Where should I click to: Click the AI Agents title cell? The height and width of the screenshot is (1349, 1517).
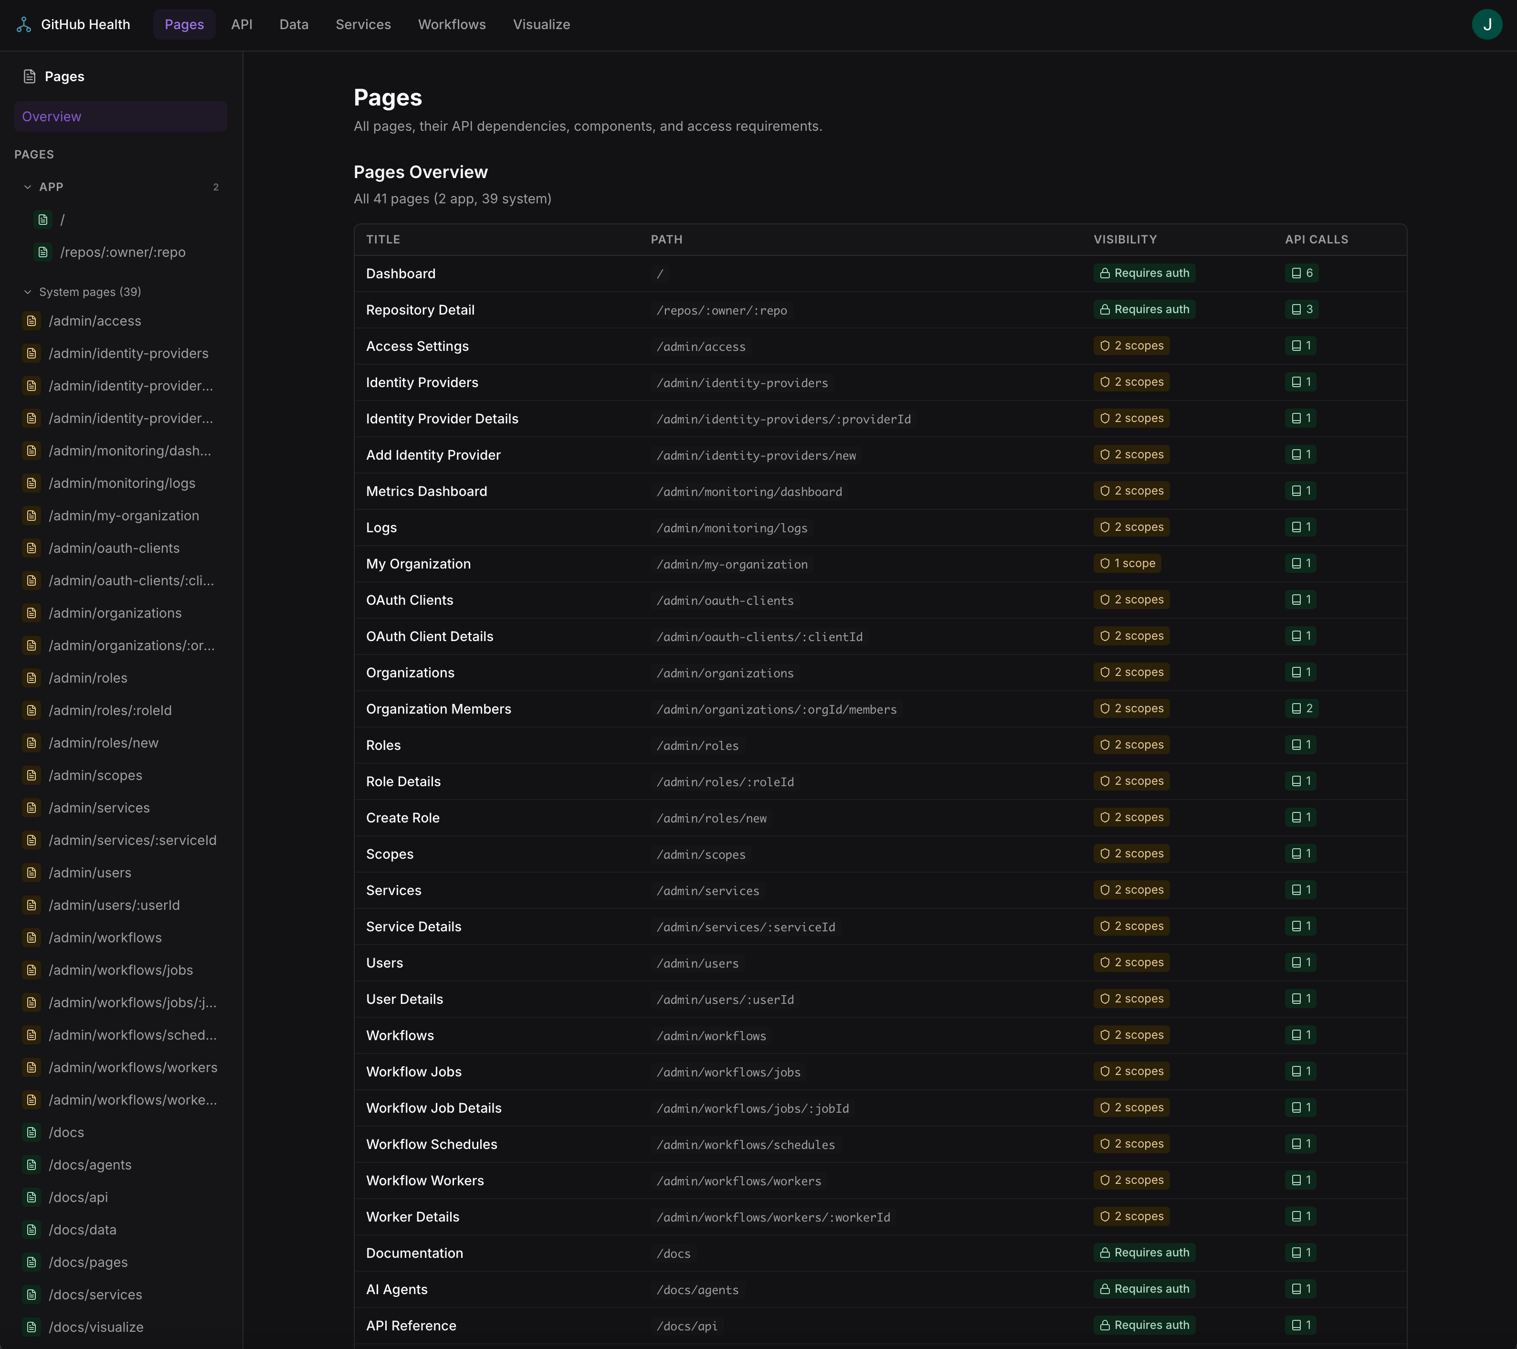coord(397,1290)
